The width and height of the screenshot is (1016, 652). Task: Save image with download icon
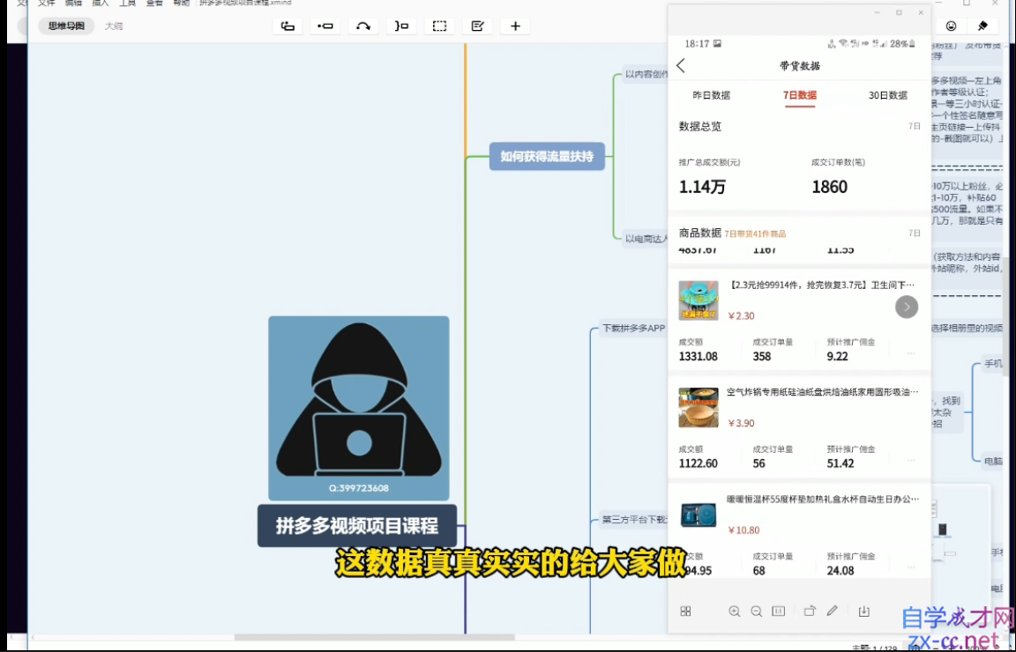(x=863, y=611)
